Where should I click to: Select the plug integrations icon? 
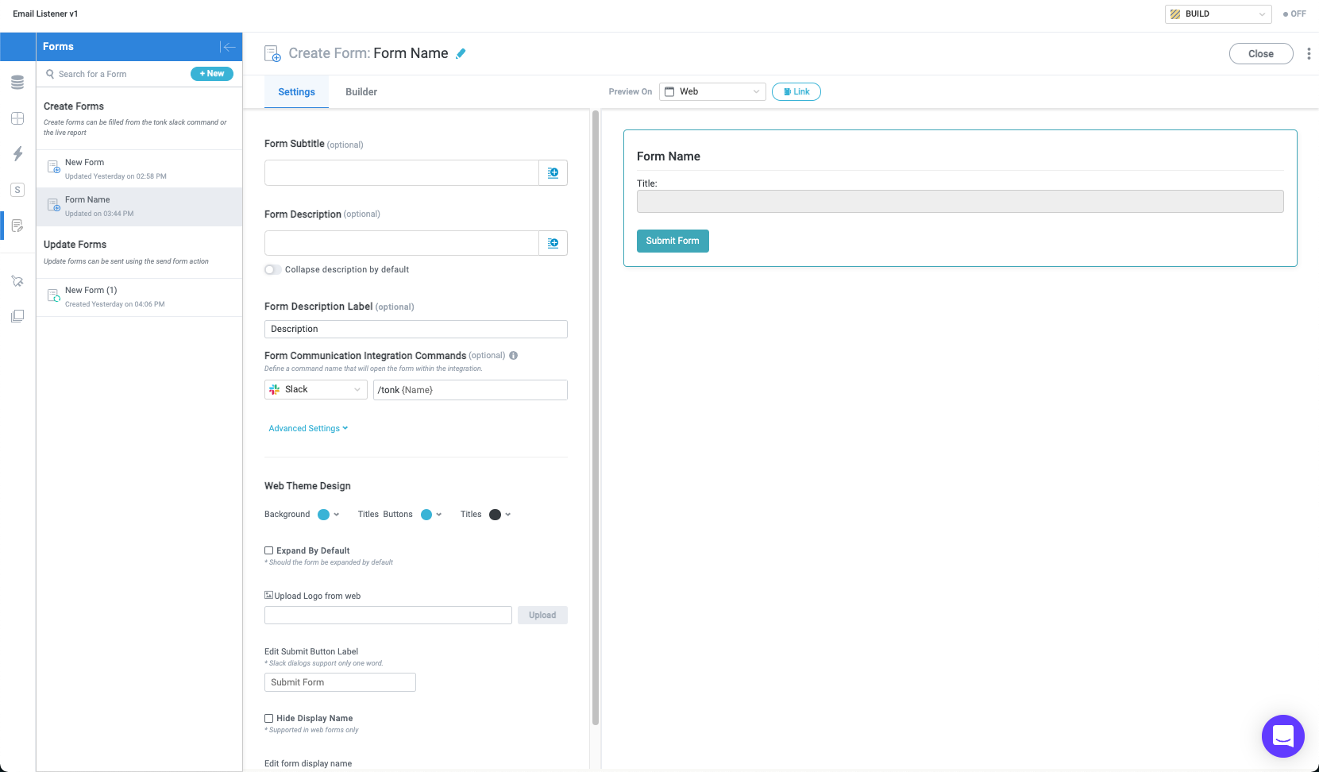pyautogui.click(x=17, y=280)
